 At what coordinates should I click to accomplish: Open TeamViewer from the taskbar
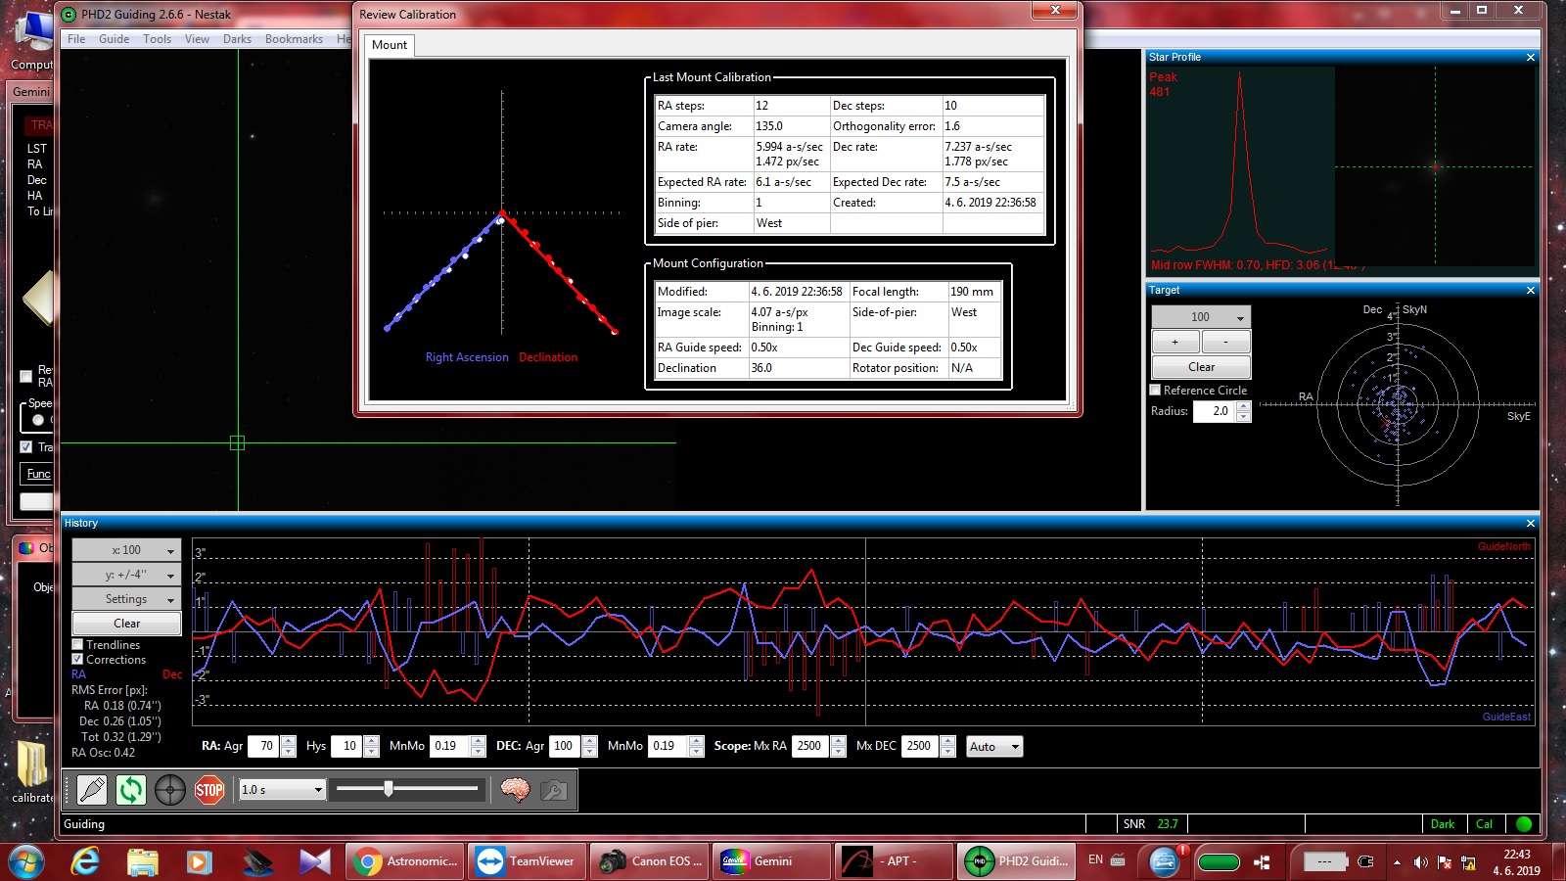527,861
